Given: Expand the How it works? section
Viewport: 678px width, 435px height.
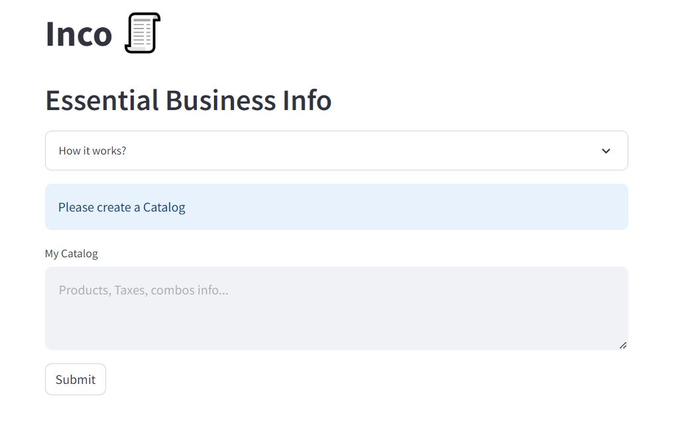Looking at the screenshot, I should (x=336, y=151).
